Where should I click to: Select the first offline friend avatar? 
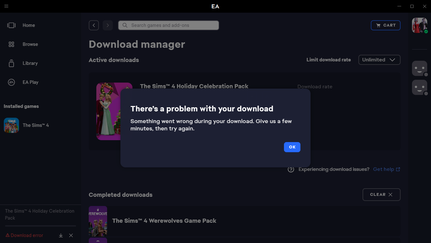point(419,68)
